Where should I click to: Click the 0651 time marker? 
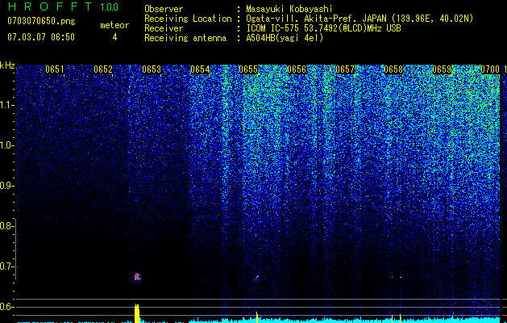(54, 69)
